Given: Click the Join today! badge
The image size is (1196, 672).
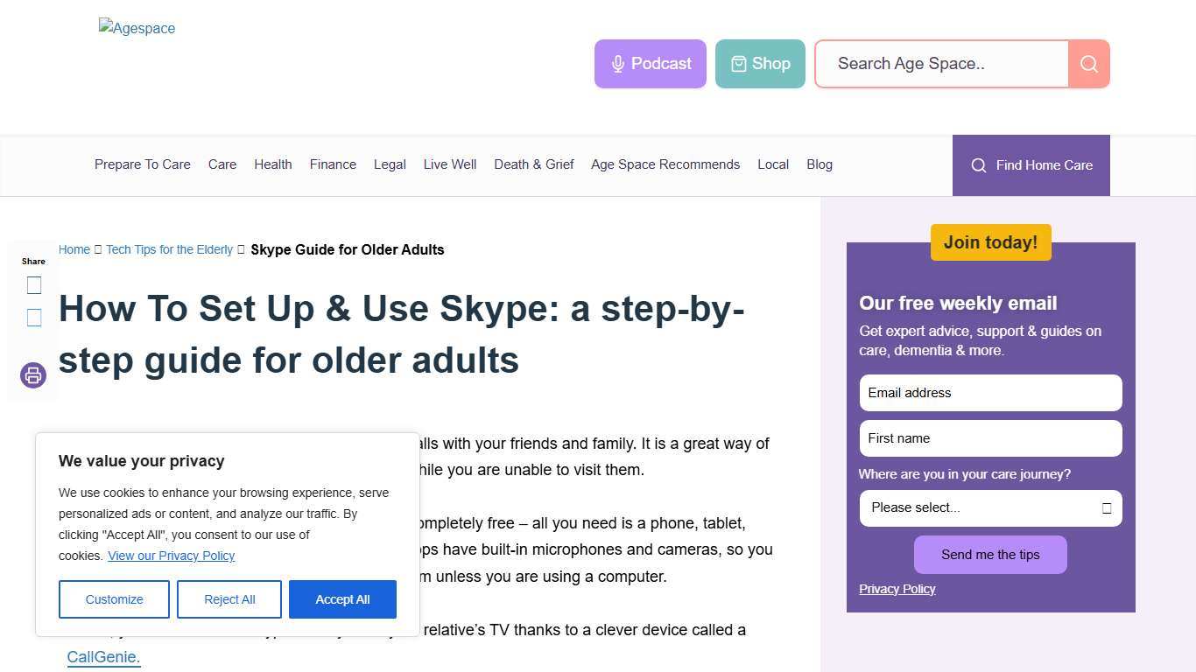Looking at the screenshot, I should click(990, 242).
